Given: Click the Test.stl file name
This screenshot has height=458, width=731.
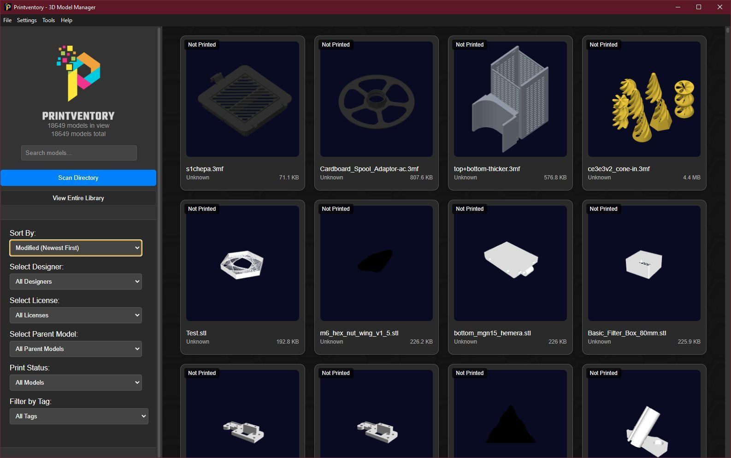Looking at the screenshot, I should 196,333.
